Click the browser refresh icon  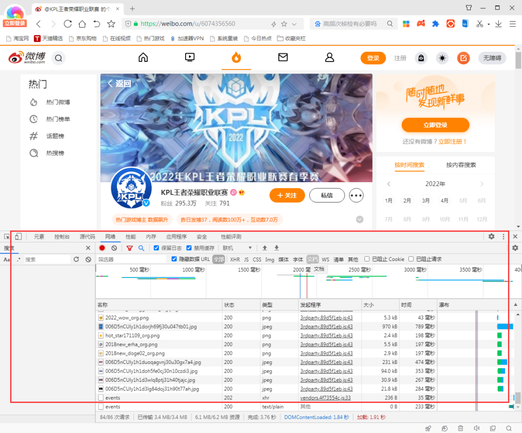68,24
